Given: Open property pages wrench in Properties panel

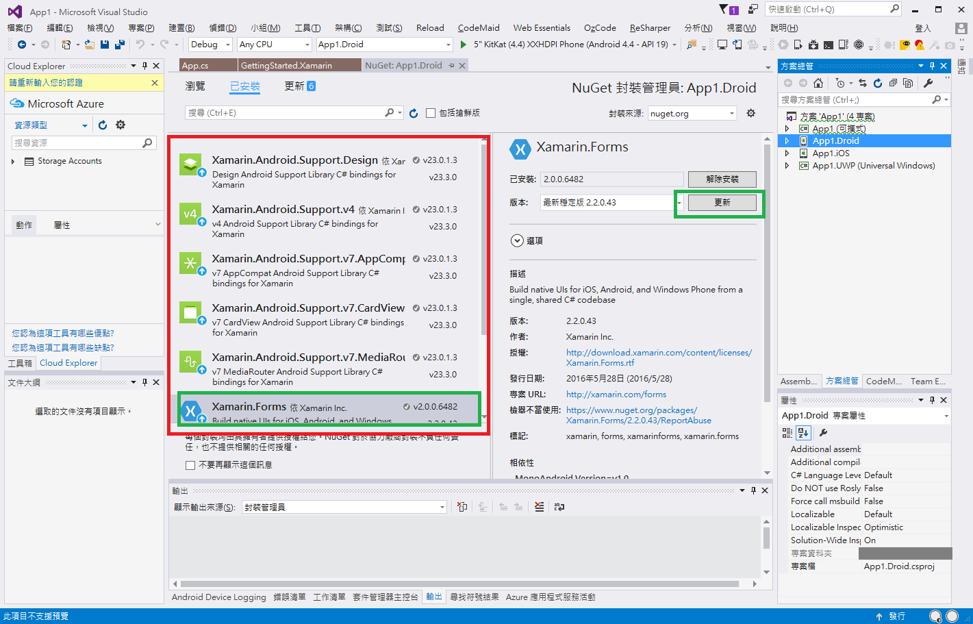Looking at the screenshot, I should click(x=824, y=433).
